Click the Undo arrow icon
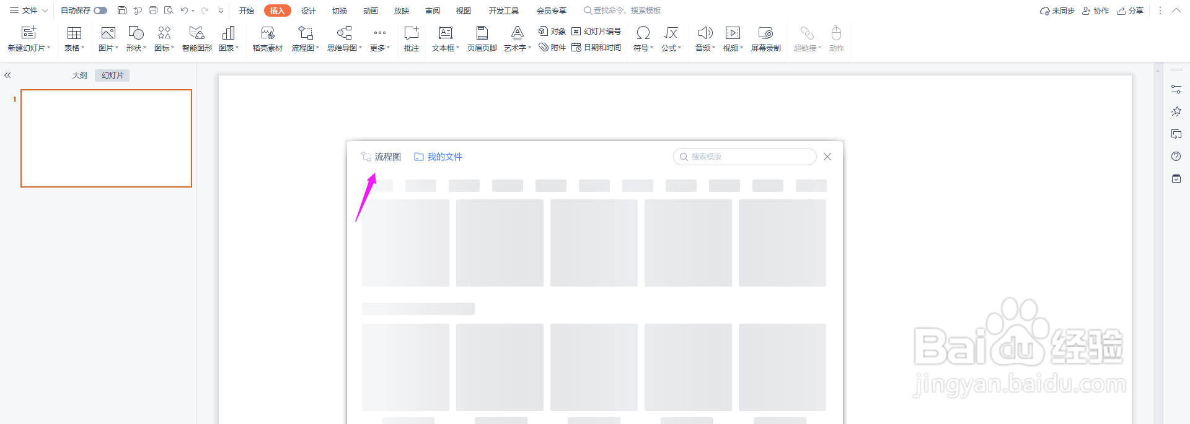The image size is (1190, 424). point(184,11)
